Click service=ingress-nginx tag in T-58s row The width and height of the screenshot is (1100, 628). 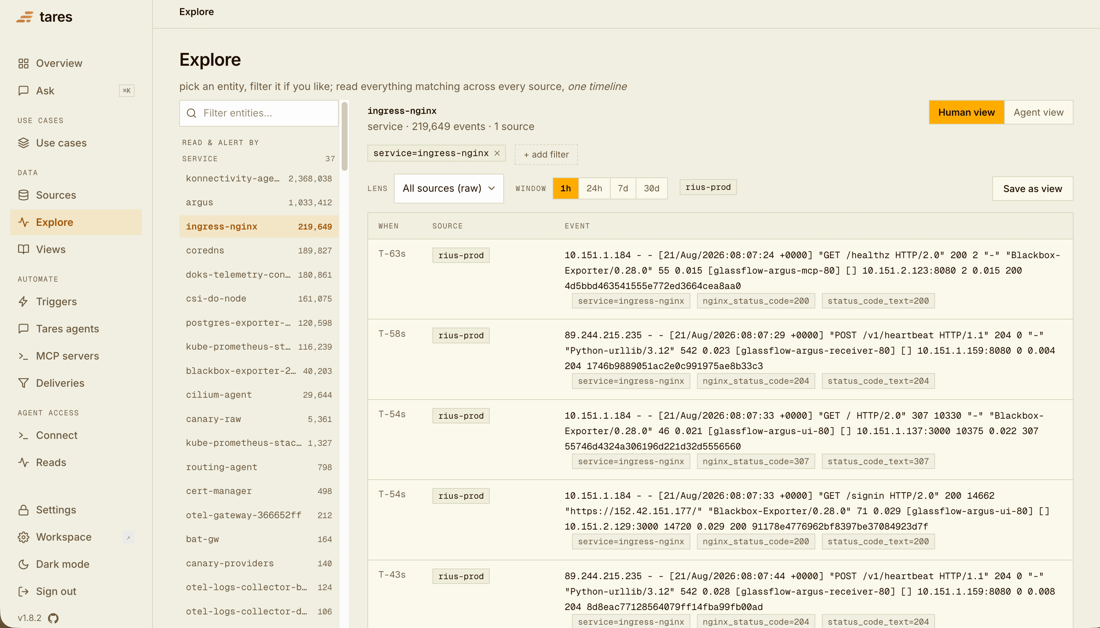[x=631, y=381]
